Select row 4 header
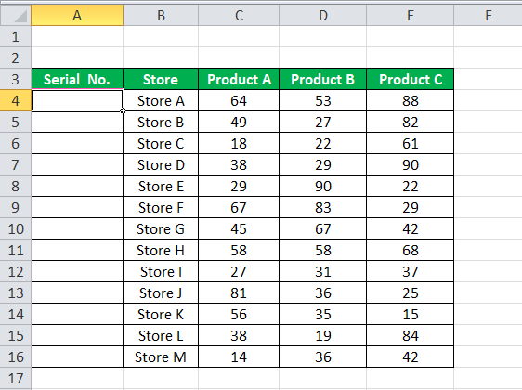Image resolution: width=522 pixels, height=390 pixels. (16, 100)
